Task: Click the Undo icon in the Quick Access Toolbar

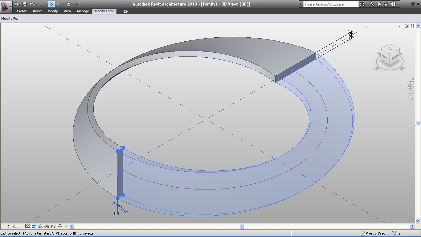Action: 32,4
